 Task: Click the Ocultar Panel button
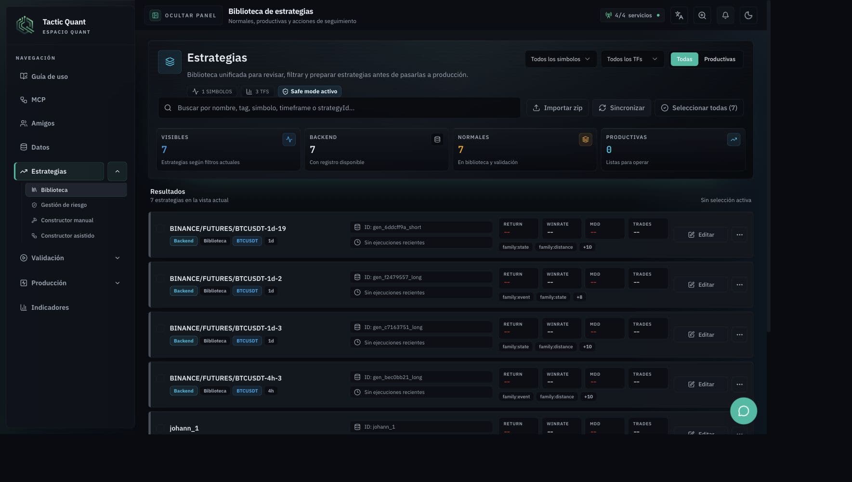click(x=184, y=15)
